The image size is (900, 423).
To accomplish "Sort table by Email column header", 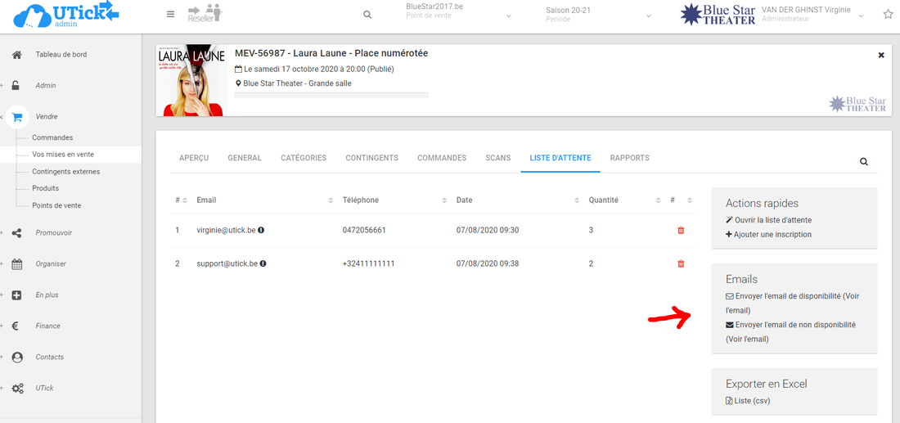I will (206, 200).
